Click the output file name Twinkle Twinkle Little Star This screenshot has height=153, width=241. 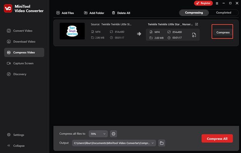click(x=170, y=24)
